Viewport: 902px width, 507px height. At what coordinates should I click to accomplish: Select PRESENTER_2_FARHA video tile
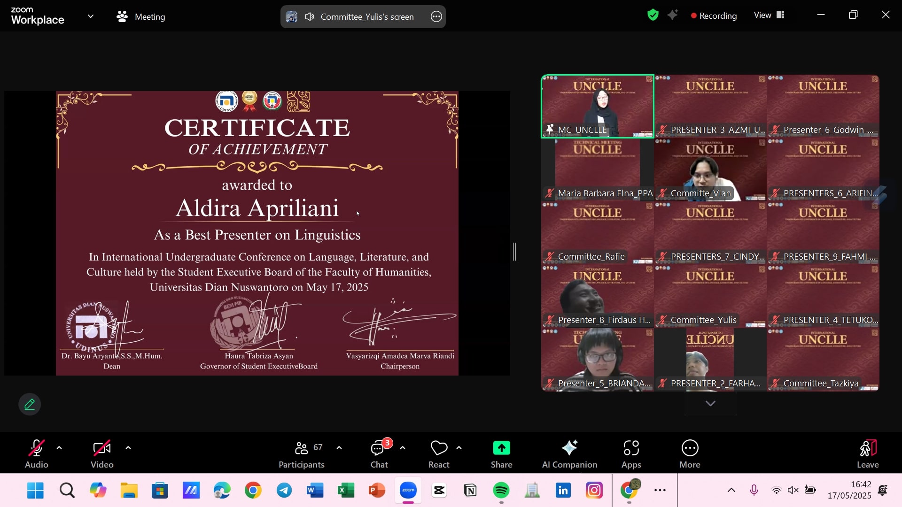(710, 360)
